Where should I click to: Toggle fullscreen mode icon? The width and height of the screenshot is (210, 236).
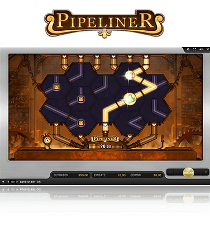point(194,49)
